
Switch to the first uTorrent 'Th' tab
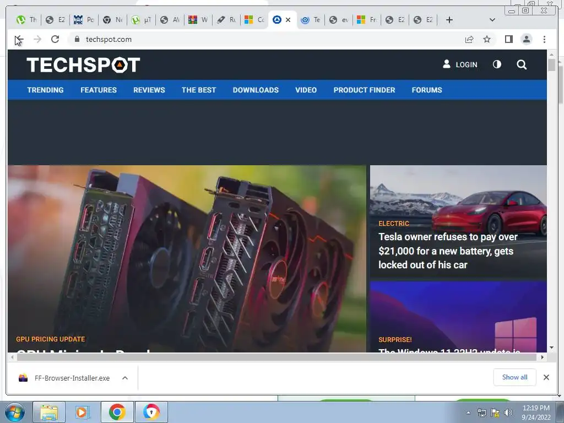point(26,20)
